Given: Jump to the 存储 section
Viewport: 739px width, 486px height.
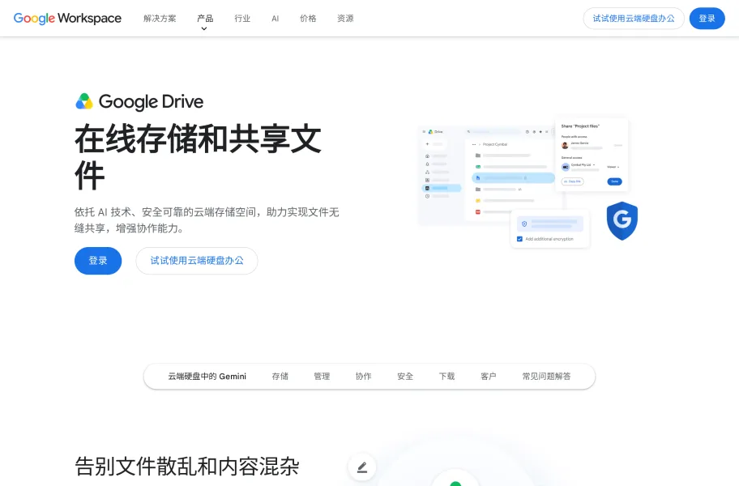Looking at the screenshot, I should pos(280,377).
